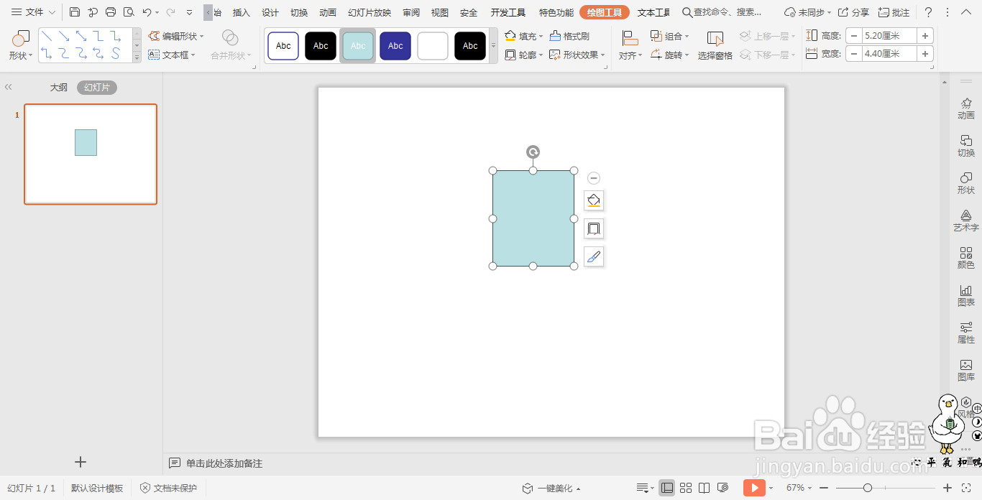
Task: Click One-click Beautify (一键美化) button
Action: (x=551, y=488)
